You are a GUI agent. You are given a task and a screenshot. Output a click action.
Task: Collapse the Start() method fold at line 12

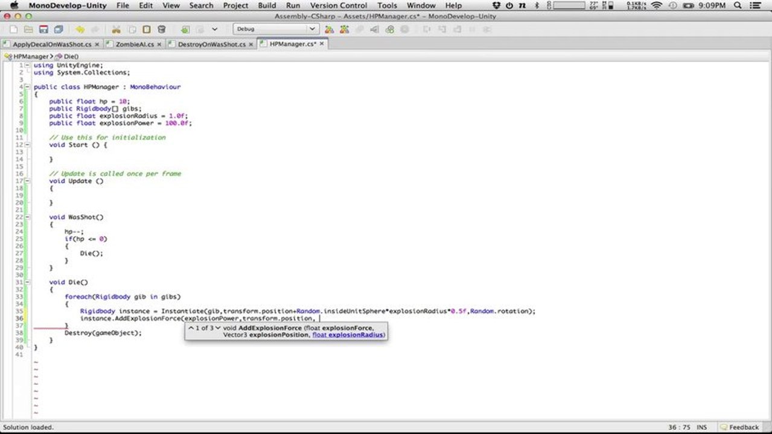(27, 145)
